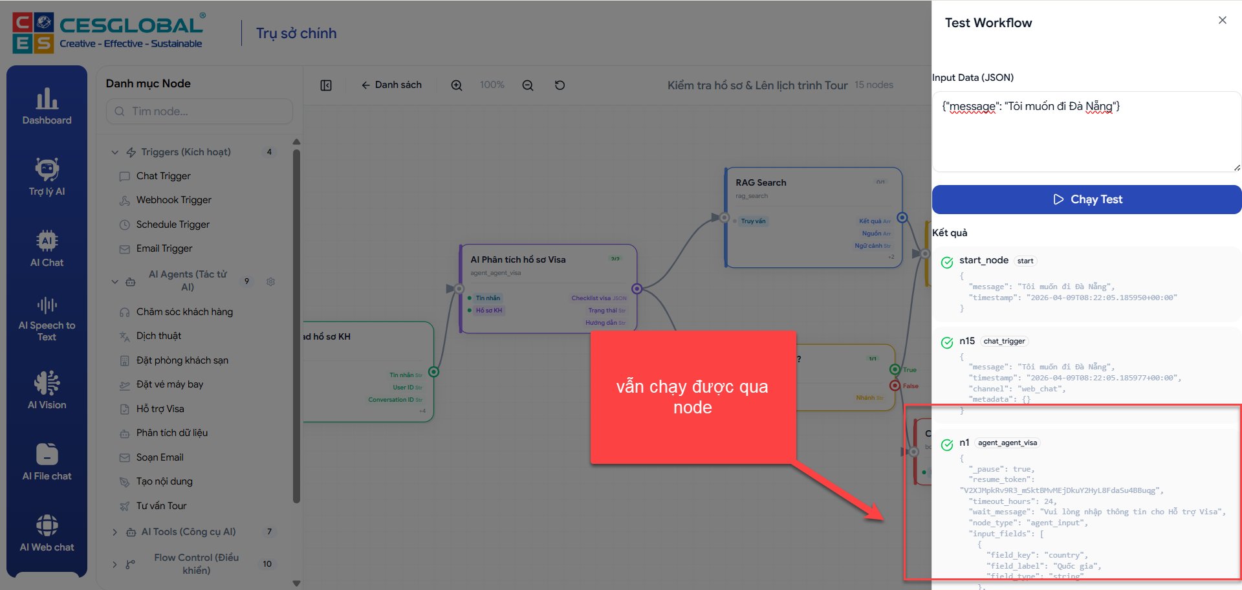
Task: Click the Tìm node search field
Action: click(199, 111)
